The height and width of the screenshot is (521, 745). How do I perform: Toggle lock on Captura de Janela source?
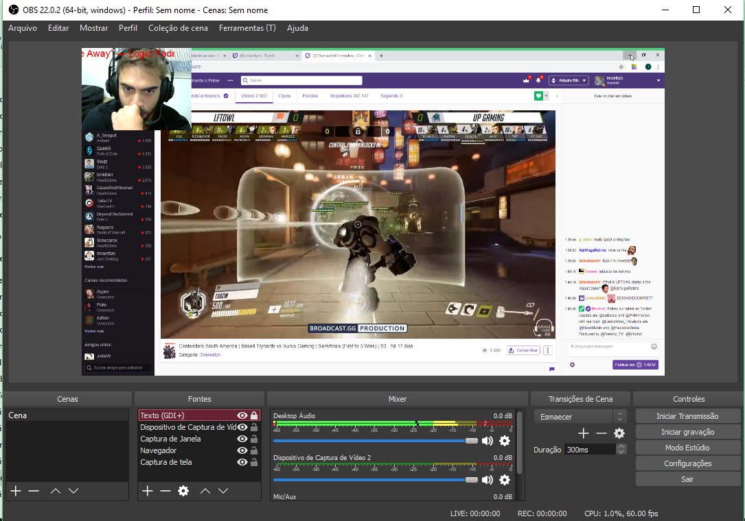click(x=254, y=439)
